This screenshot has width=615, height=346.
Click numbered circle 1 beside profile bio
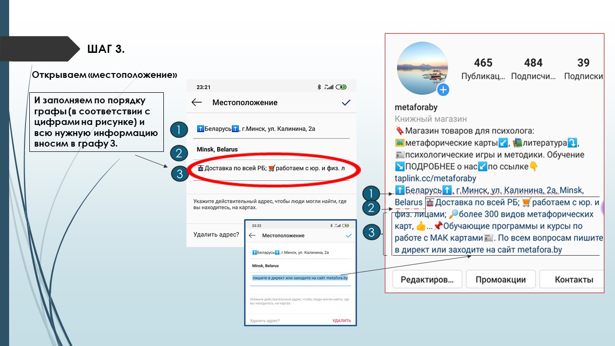pyautogui.click(x=371, y=194)
